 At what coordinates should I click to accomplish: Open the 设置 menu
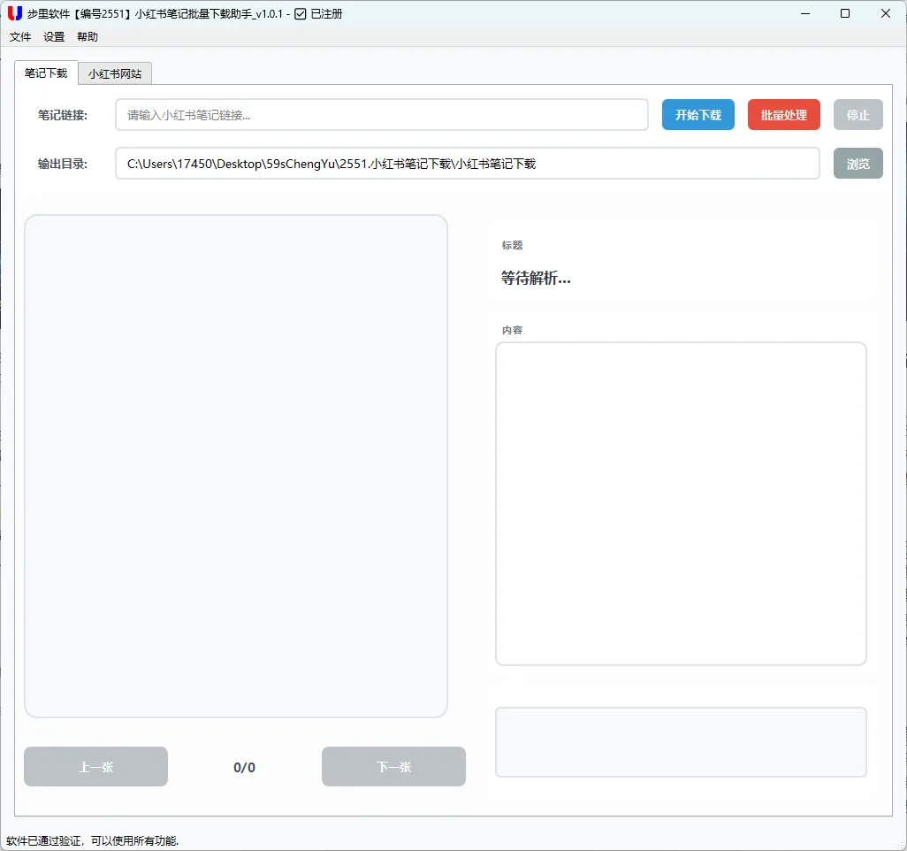tap(54, 37)
